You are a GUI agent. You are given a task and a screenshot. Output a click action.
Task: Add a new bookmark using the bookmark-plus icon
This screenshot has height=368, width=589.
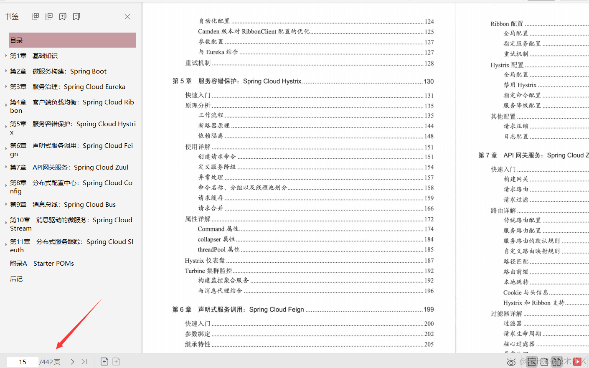(63, 16)
